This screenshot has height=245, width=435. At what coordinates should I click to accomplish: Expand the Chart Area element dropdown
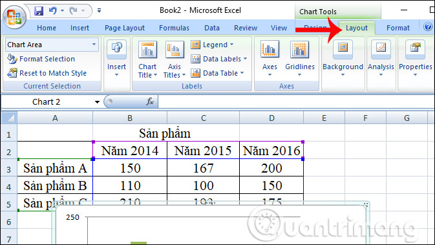(x=94, y=45)
